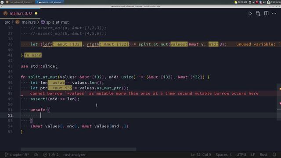
Task: Click the '*mut i32' type hint on line 47
Action: pos(60,88)
